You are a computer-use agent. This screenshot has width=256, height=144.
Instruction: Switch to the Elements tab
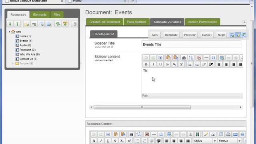(x=40, y=14)
